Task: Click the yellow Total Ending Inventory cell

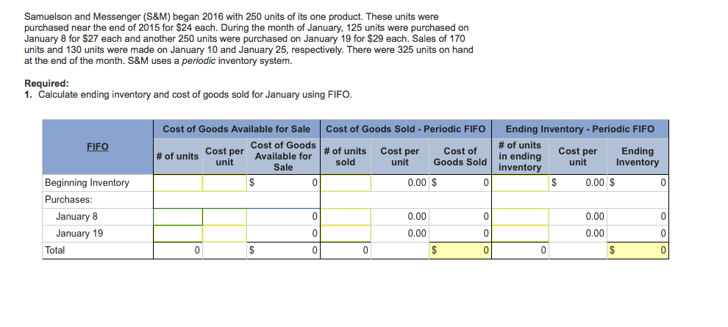Action: (637, 251)
